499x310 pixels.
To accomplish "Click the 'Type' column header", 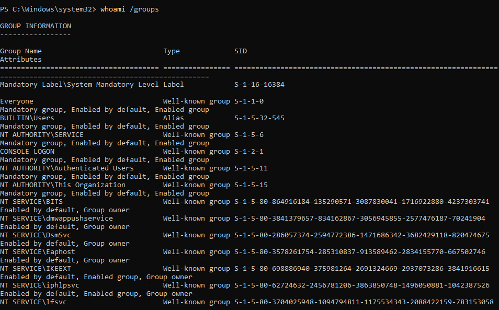I will coord(171,51).
